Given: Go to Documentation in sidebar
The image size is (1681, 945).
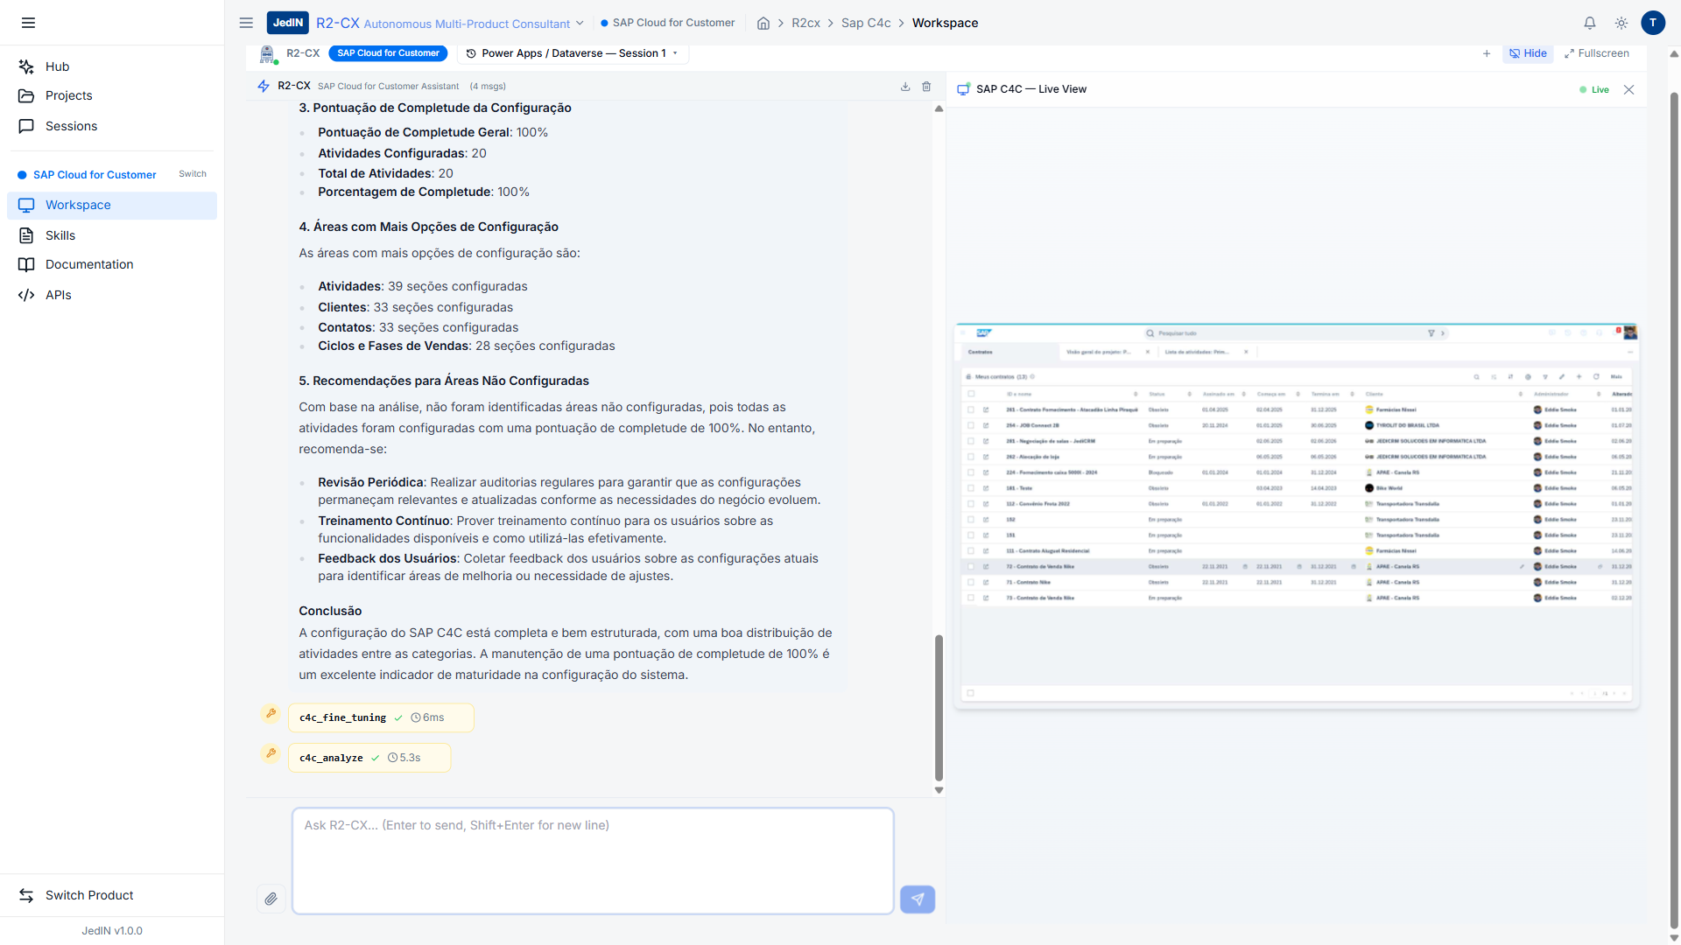Looking at the screenshot, I should point(89,264).
